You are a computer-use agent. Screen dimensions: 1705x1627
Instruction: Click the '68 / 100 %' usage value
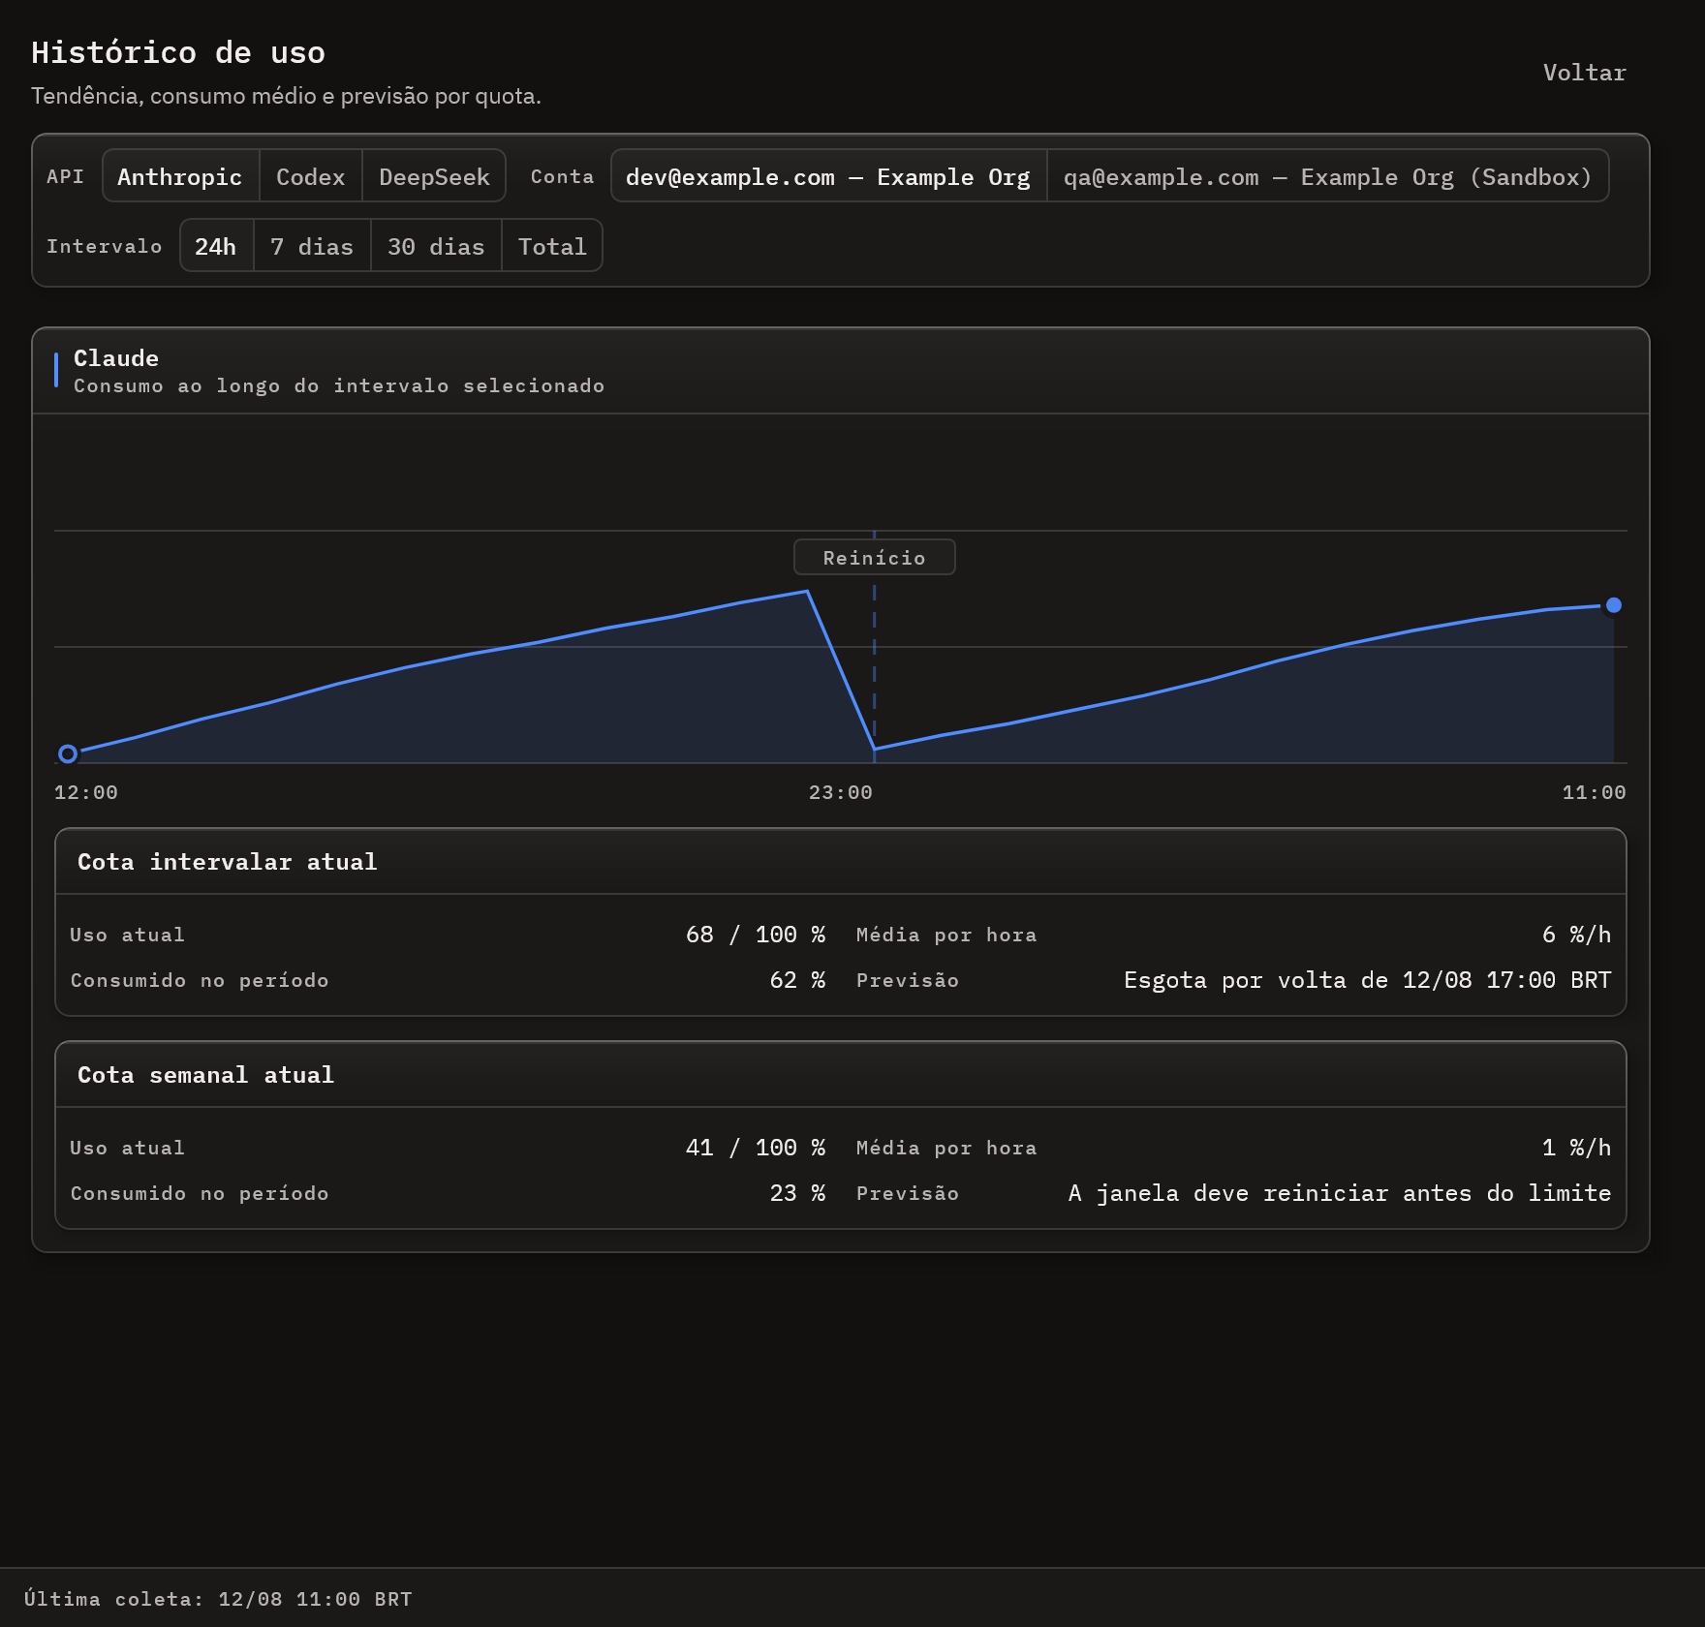(x=756, y=935)
